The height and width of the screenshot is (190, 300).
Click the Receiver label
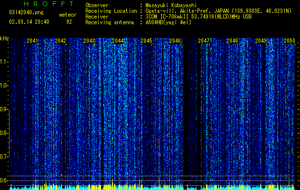click(97, 17)
